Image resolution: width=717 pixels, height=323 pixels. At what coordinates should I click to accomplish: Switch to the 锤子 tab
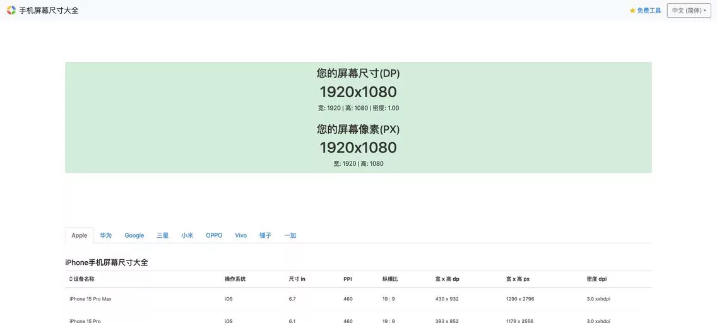click(x=265, y=235)
